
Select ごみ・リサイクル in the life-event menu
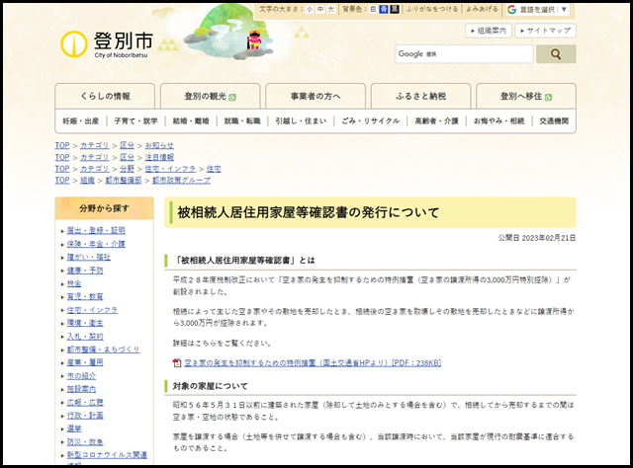(371, 120)
